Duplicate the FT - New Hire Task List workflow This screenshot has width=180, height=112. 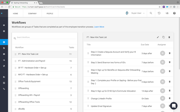click(x=163, y=37)
